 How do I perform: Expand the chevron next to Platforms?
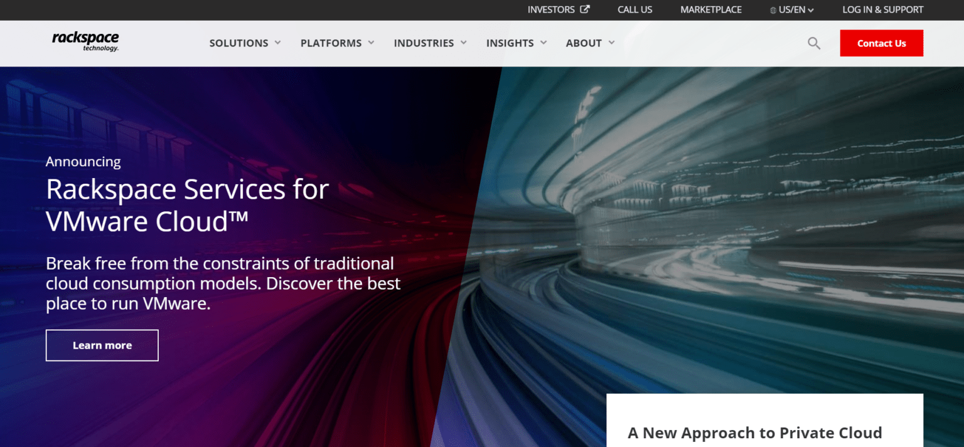pyautogui.click(x=371, y=43)
